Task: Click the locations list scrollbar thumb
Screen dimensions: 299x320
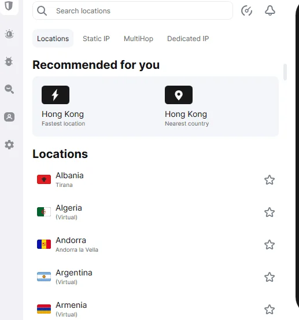Action: pos(285,72)
